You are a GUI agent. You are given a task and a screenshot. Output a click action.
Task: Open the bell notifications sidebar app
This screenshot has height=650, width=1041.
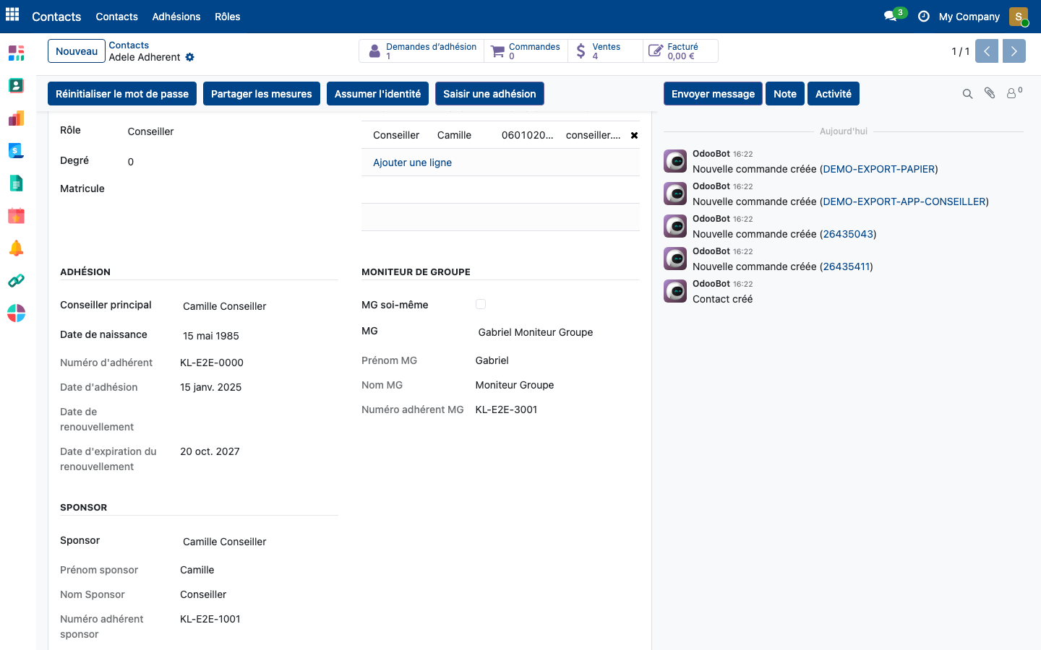pos(16,248)
